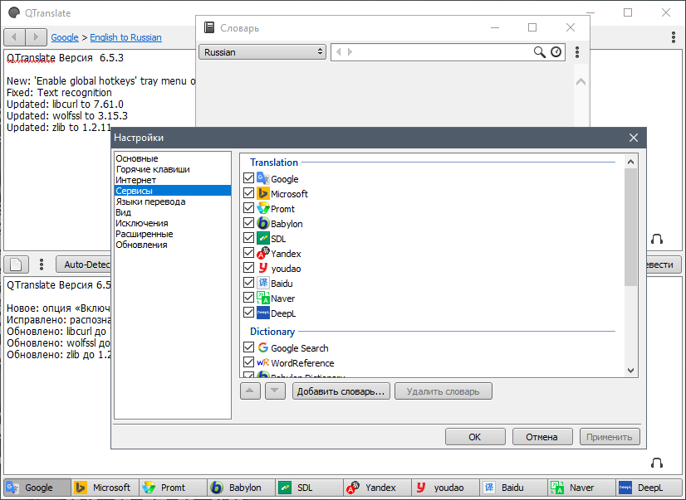
Task: Open the three-dot menu beside Auto-Detect
Action: point(42,265)
